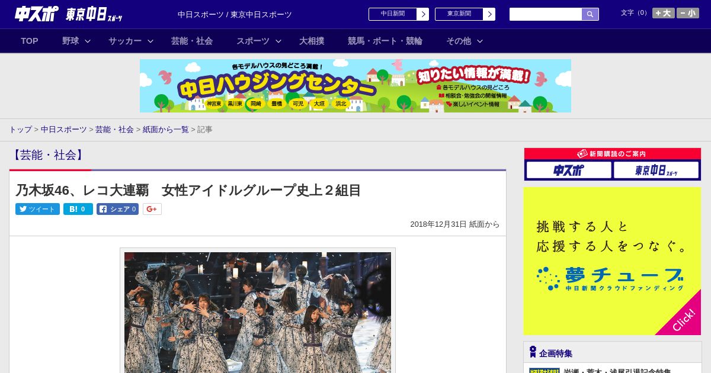This screenshot has width=711, height=373.
Task: Share article with Facebook シェア button
Action: 117,209
